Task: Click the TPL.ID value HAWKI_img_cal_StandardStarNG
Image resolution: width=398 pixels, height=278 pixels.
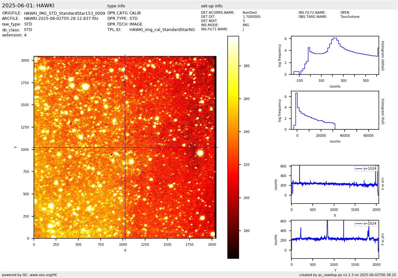Action: (x=162, y=30)
